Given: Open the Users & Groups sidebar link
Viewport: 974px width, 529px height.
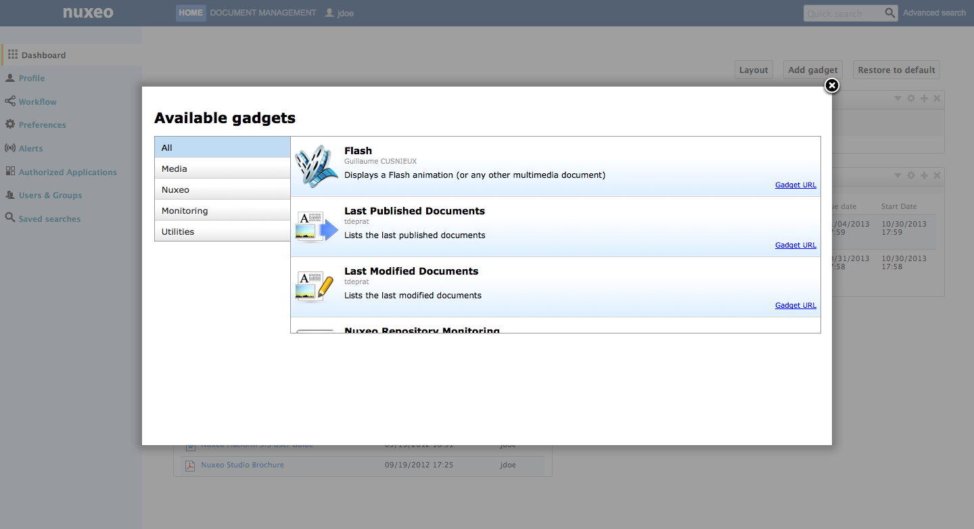Looking at the screenshot, I should [51, 195].
